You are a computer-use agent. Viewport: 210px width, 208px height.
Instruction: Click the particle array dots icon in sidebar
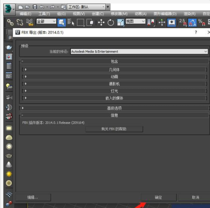pos(9,194)
